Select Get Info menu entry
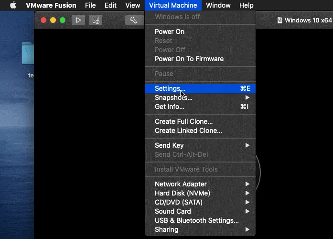333x239 pixels. point(169,107)
